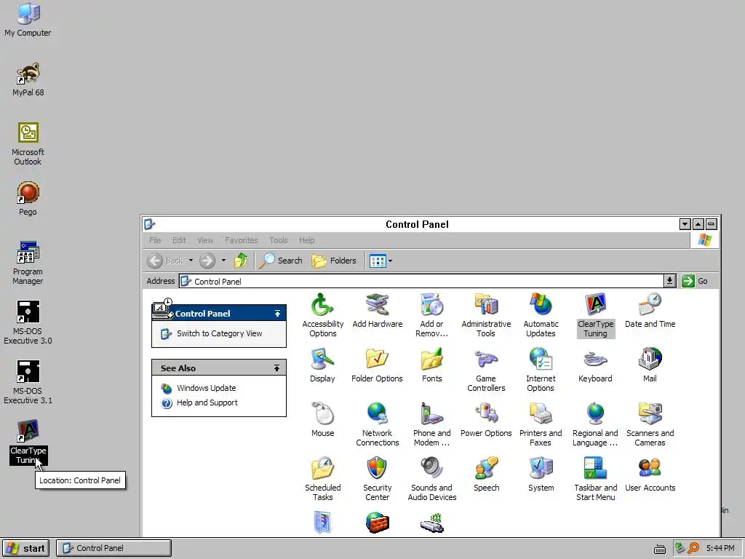Open Power Options icon
The width and height of the screenshot is (745, 559).
pyautogui.click(x=486, y=420)
